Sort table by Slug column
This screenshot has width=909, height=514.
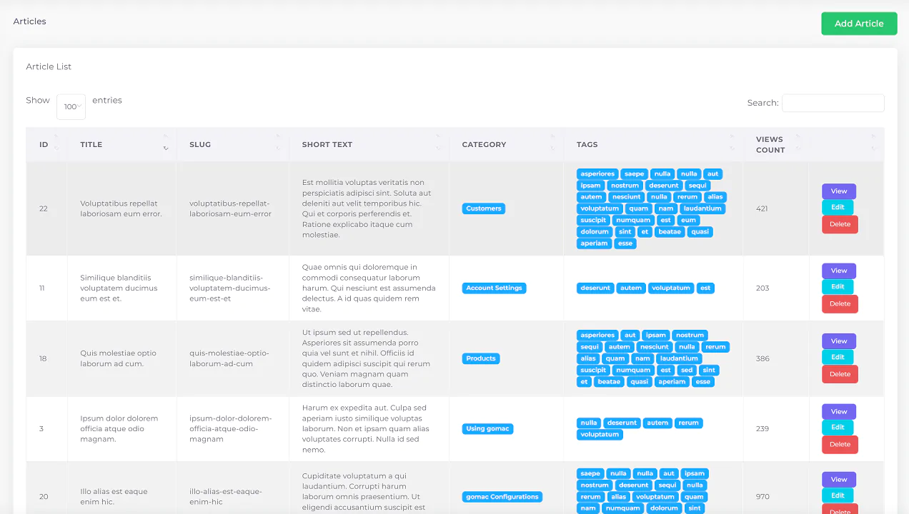[x=200, y=144]
